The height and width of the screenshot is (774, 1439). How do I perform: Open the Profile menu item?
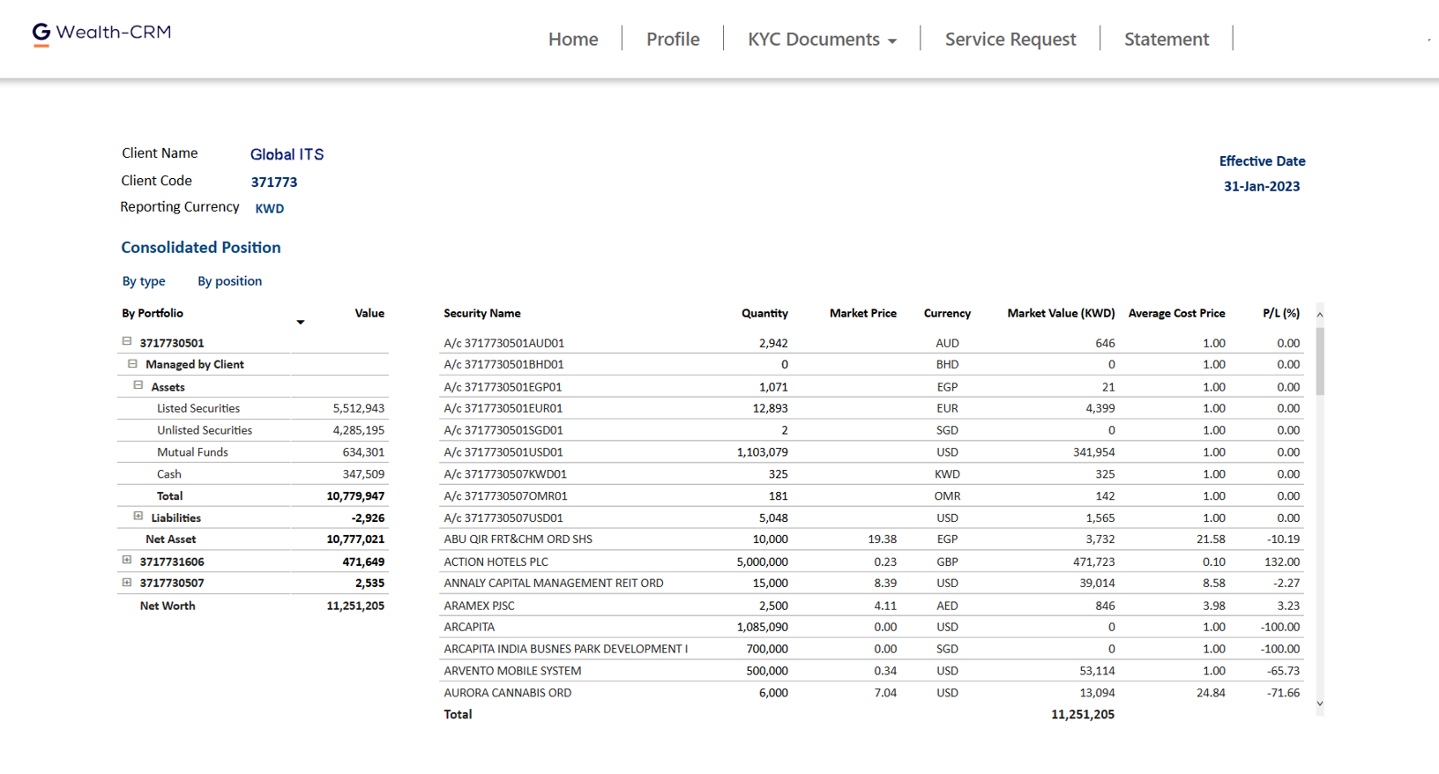[x=673, y=39]
